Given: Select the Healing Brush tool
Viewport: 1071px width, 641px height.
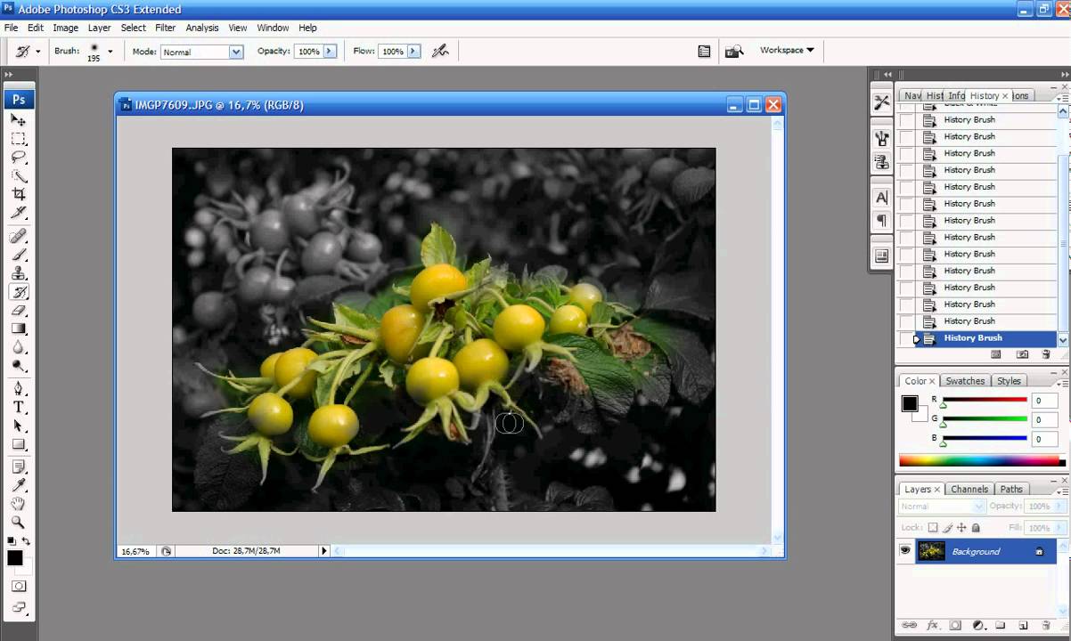Looking at the screenshot, I should (x=18, y=236).
